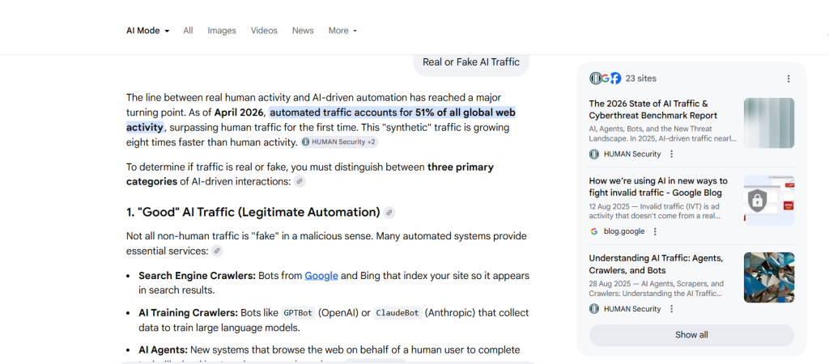Expand the More search options menu
829x364 pixels.
tap(342, 31)
